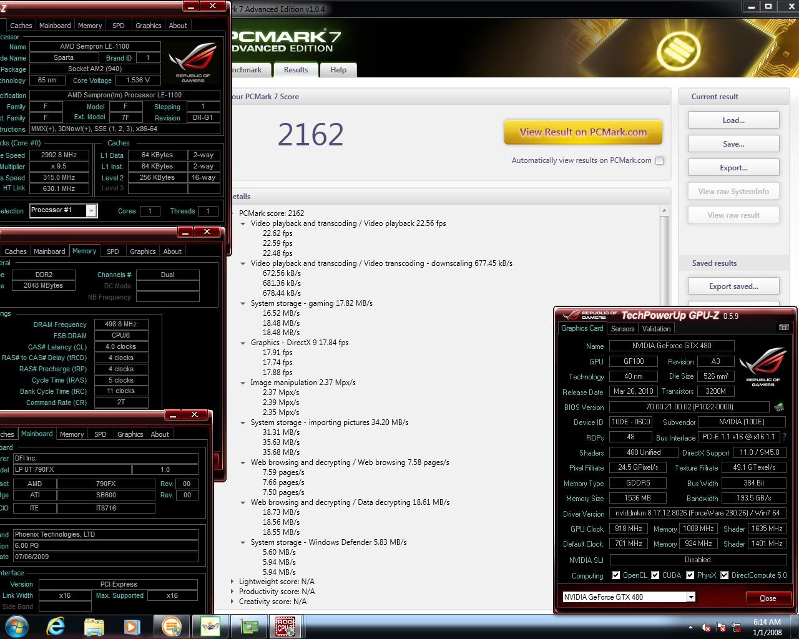
Task: Expand Productivity score N/A node
Action: coord(233,592)
